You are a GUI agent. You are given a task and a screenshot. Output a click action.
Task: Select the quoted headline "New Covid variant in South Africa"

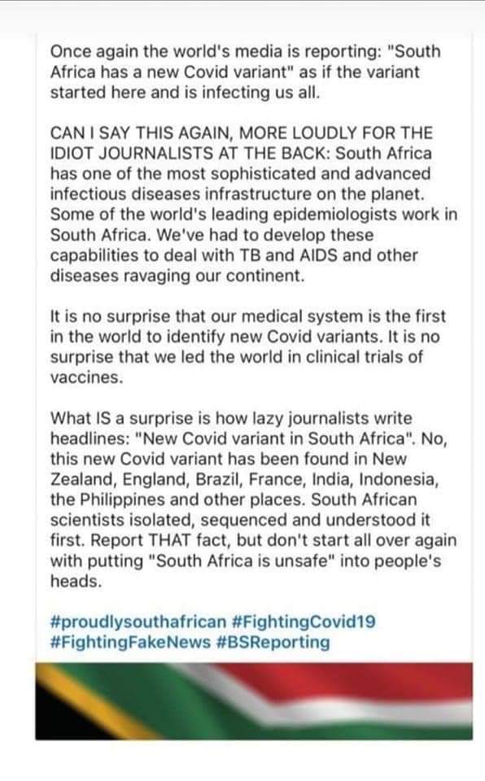click(x=276, y=438)
